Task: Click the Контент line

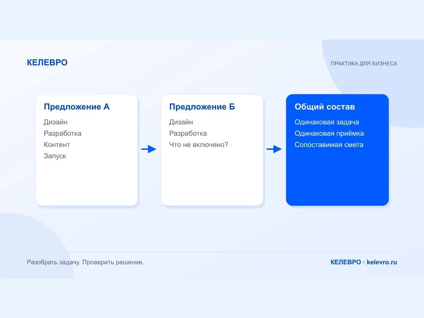Action: coord(57,145)
